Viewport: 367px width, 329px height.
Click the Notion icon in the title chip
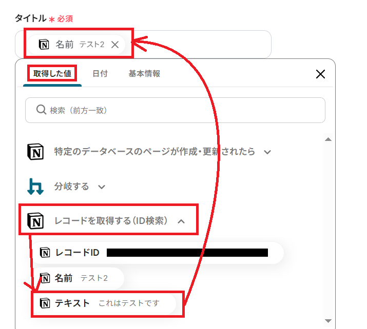44,45
